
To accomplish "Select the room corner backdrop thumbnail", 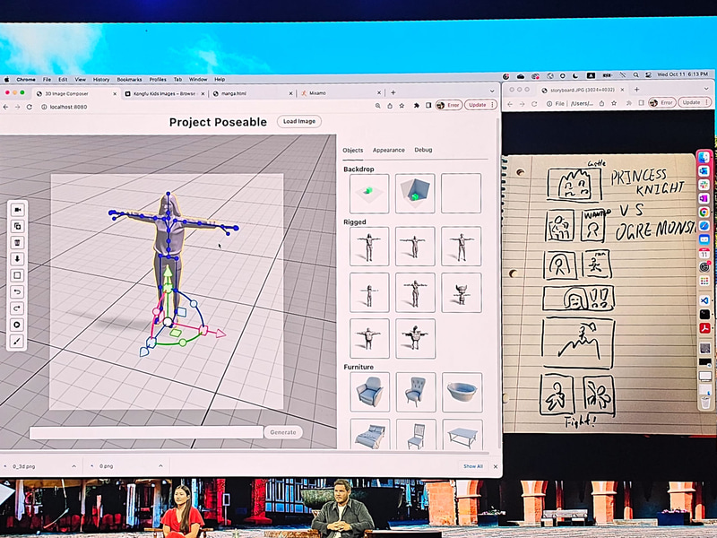I will [415, 193].
